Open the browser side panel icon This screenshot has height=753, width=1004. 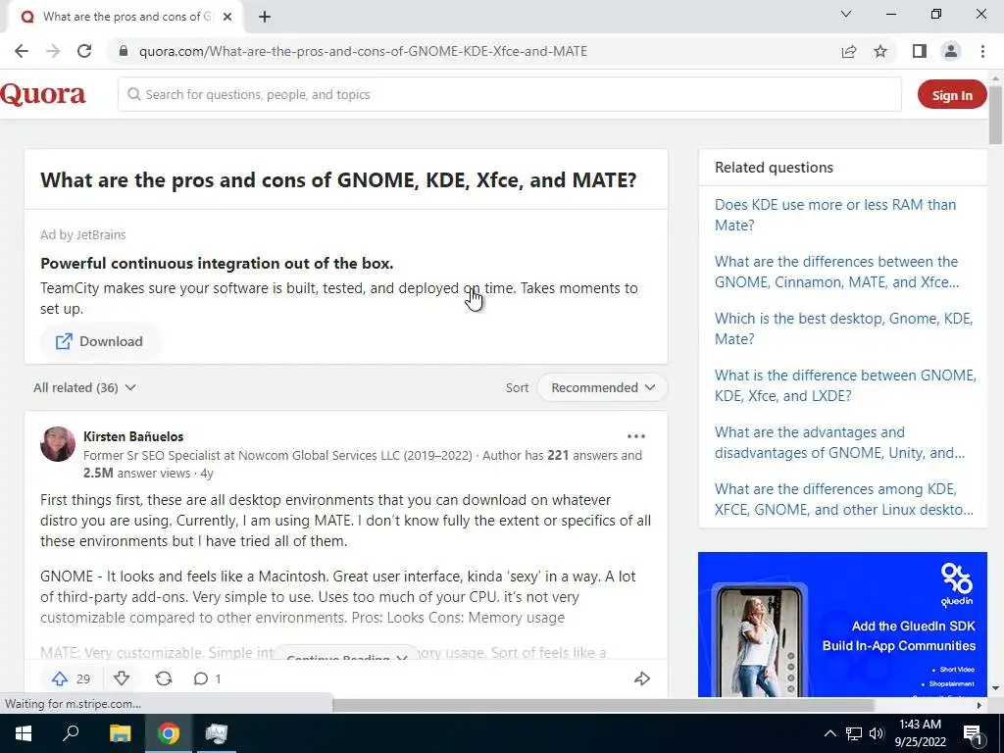tap(920, 51)
